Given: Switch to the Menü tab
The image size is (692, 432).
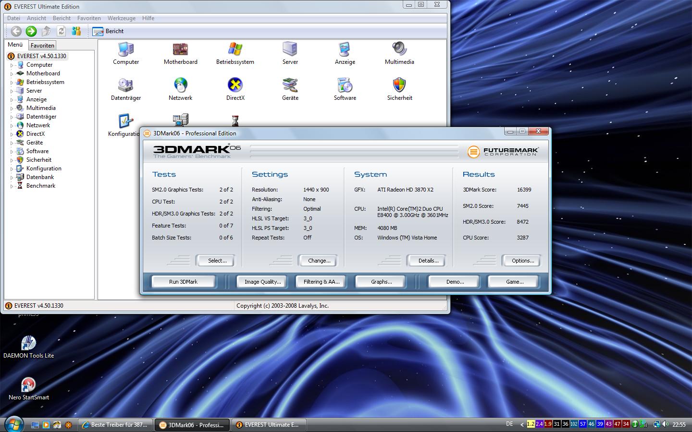Looking at the screenshot, I should [x=15, y=45].
